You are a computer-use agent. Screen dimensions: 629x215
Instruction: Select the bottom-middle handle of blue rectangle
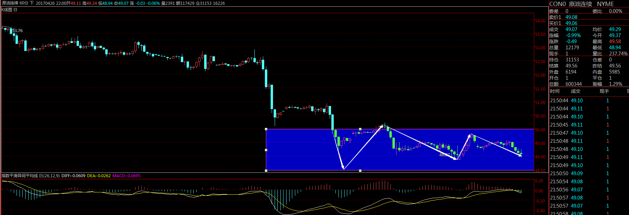click(360, 170)
